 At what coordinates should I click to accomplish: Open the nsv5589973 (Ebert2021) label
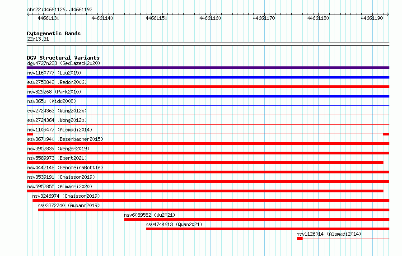click(x=57, y=158)
